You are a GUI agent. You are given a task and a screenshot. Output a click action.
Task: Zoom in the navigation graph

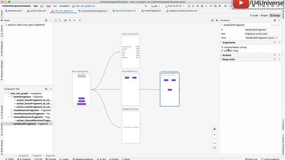(x=215, y=135)
